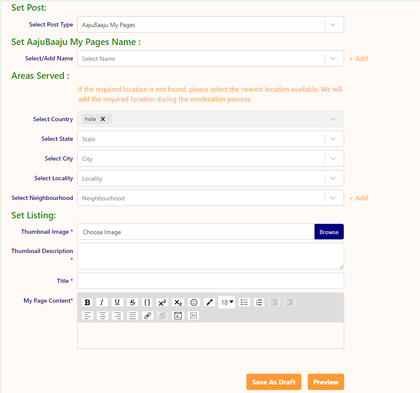Create a bulleted unordered list
This screenshot has height=393, width=420.
tap(244, 302)
